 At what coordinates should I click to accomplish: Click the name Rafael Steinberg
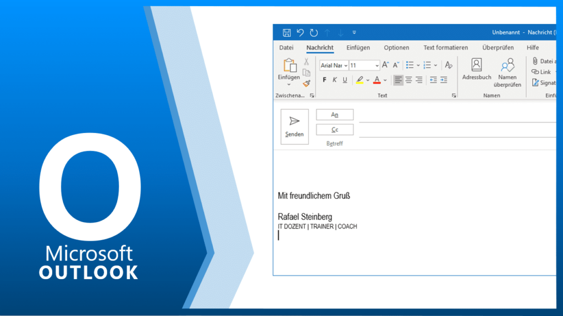tap(305, 217)
